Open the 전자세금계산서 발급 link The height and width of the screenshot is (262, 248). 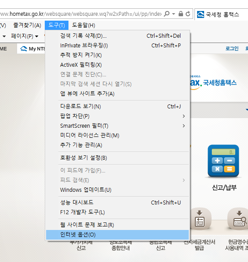[200, 245]
